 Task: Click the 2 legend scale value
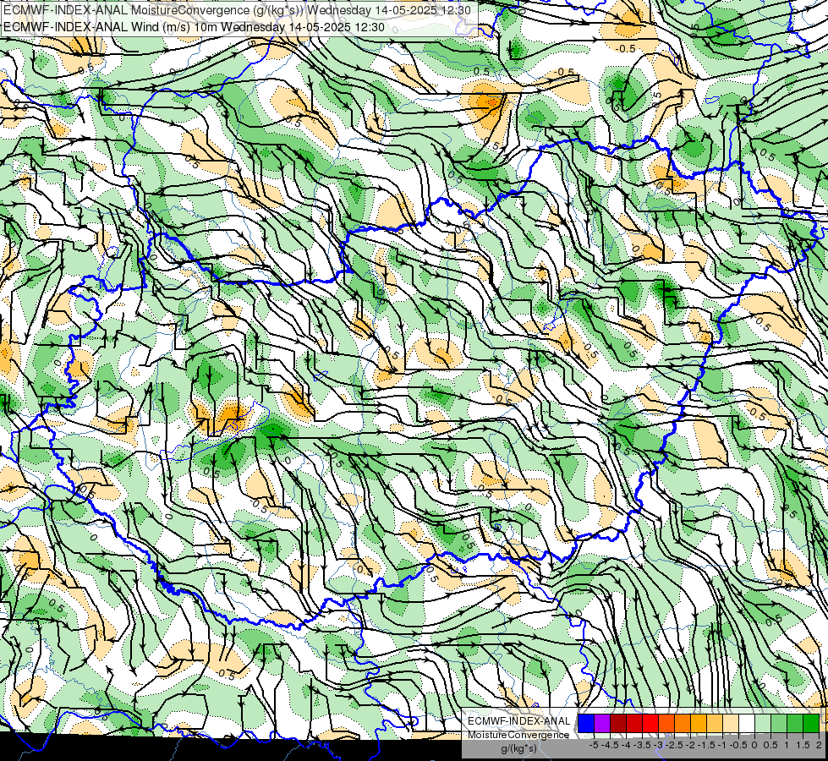click(x=819, y=745)
